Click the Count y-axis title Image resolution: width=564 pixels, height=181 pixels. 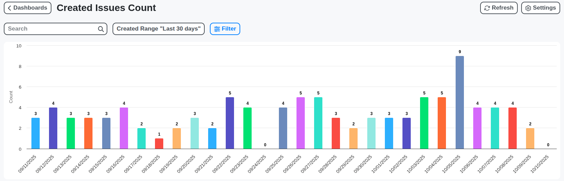click(11, 97)
